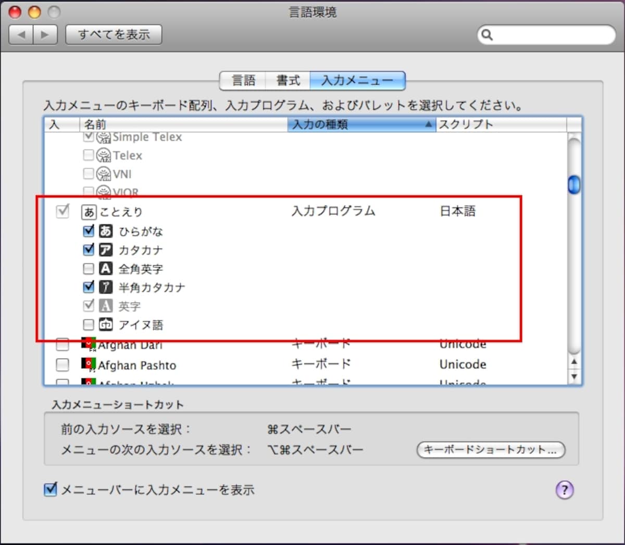Click the Afghan Pashto flag icon

pos(89,364)
